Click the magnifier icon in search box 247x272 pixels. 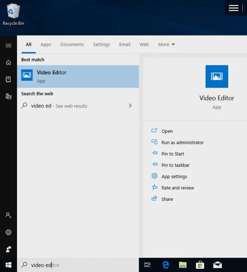[x=24, y=265]
